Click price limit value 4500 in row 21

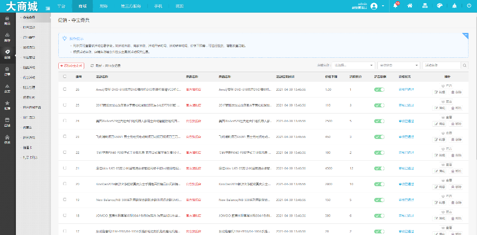(x=328, y=168)
